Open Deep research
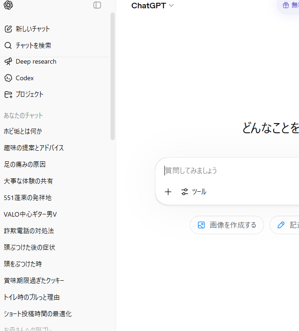This screenshot has height=331, width=299. coord(36,61)
